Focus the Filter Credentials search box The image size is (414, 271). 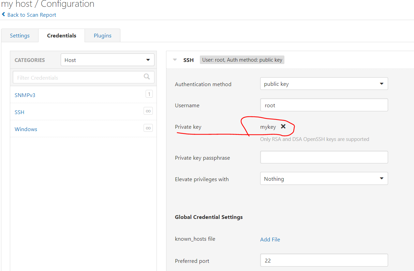coord(84,77)
